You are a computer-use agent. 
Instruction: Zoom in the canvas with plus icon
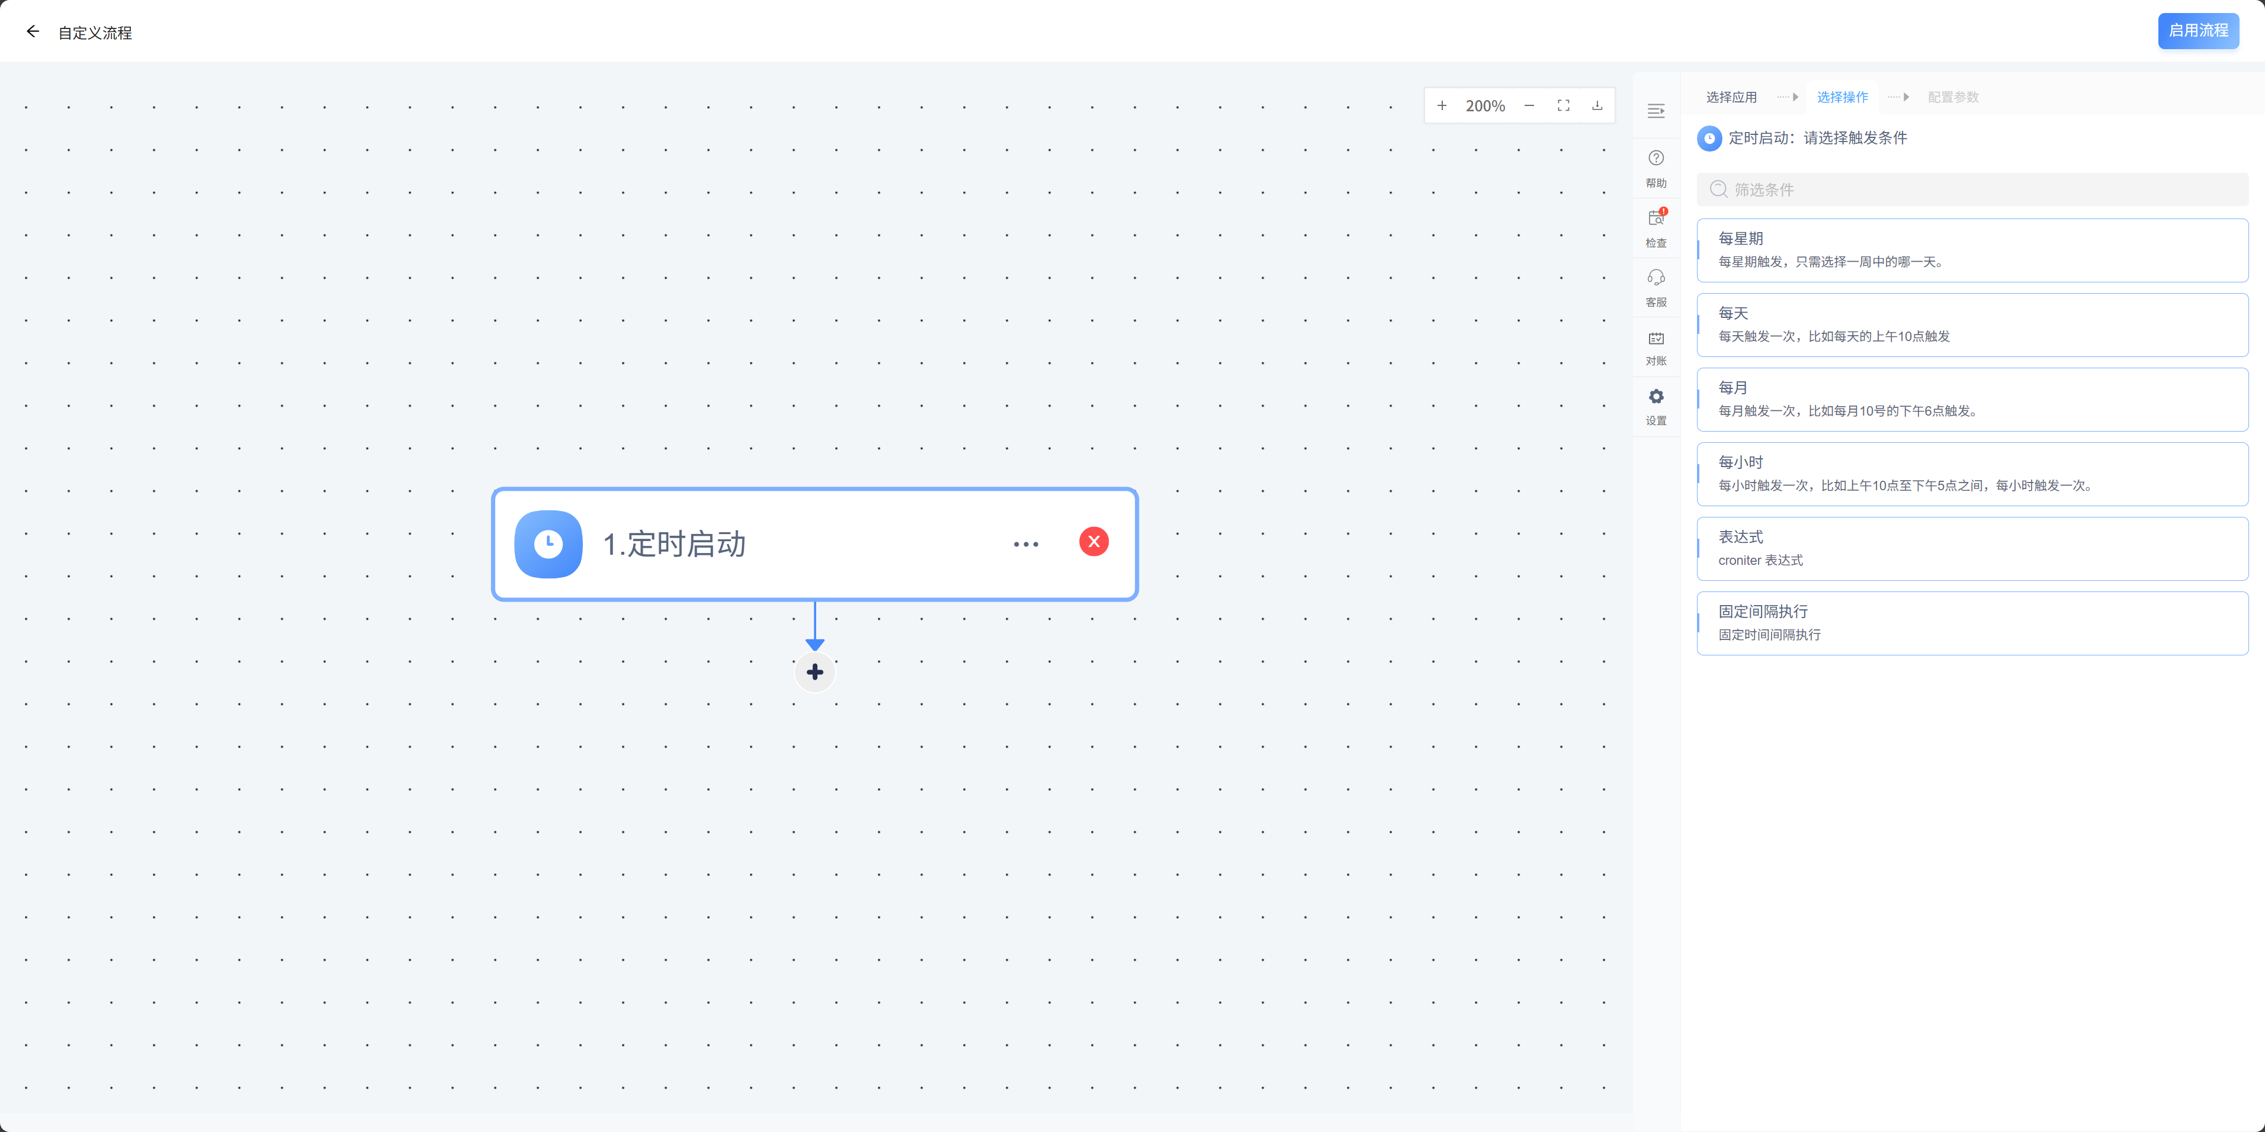coord(1442,105)
